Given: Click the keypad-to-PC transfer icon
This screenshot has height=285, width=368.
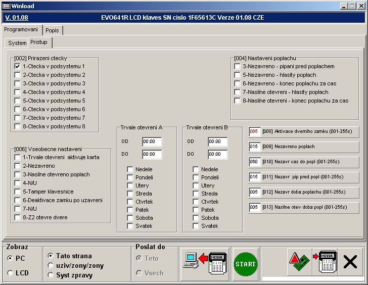Looking at the screenshot, I should coord(205,263).
